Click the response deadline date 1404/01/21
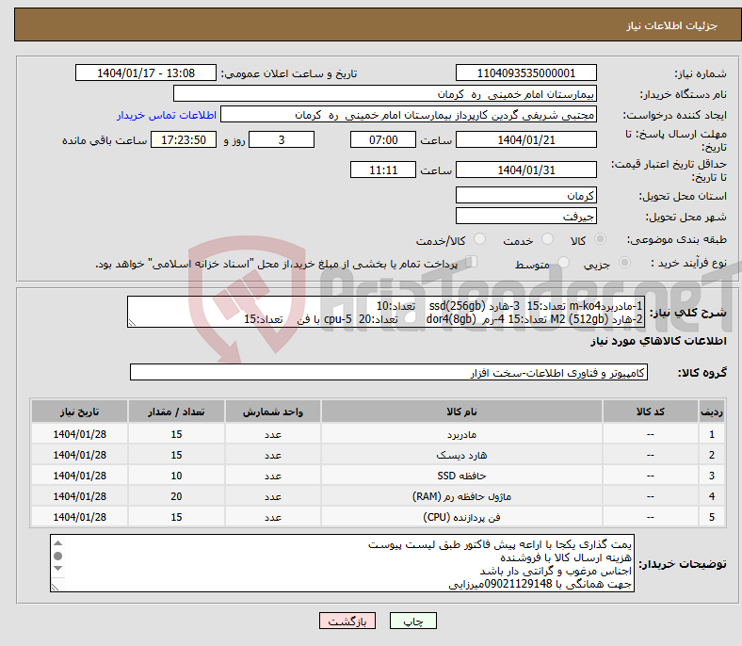 click(525, 139)
